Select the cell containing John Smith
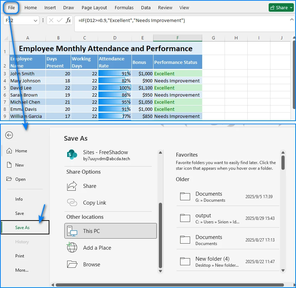 pos(27,73)
